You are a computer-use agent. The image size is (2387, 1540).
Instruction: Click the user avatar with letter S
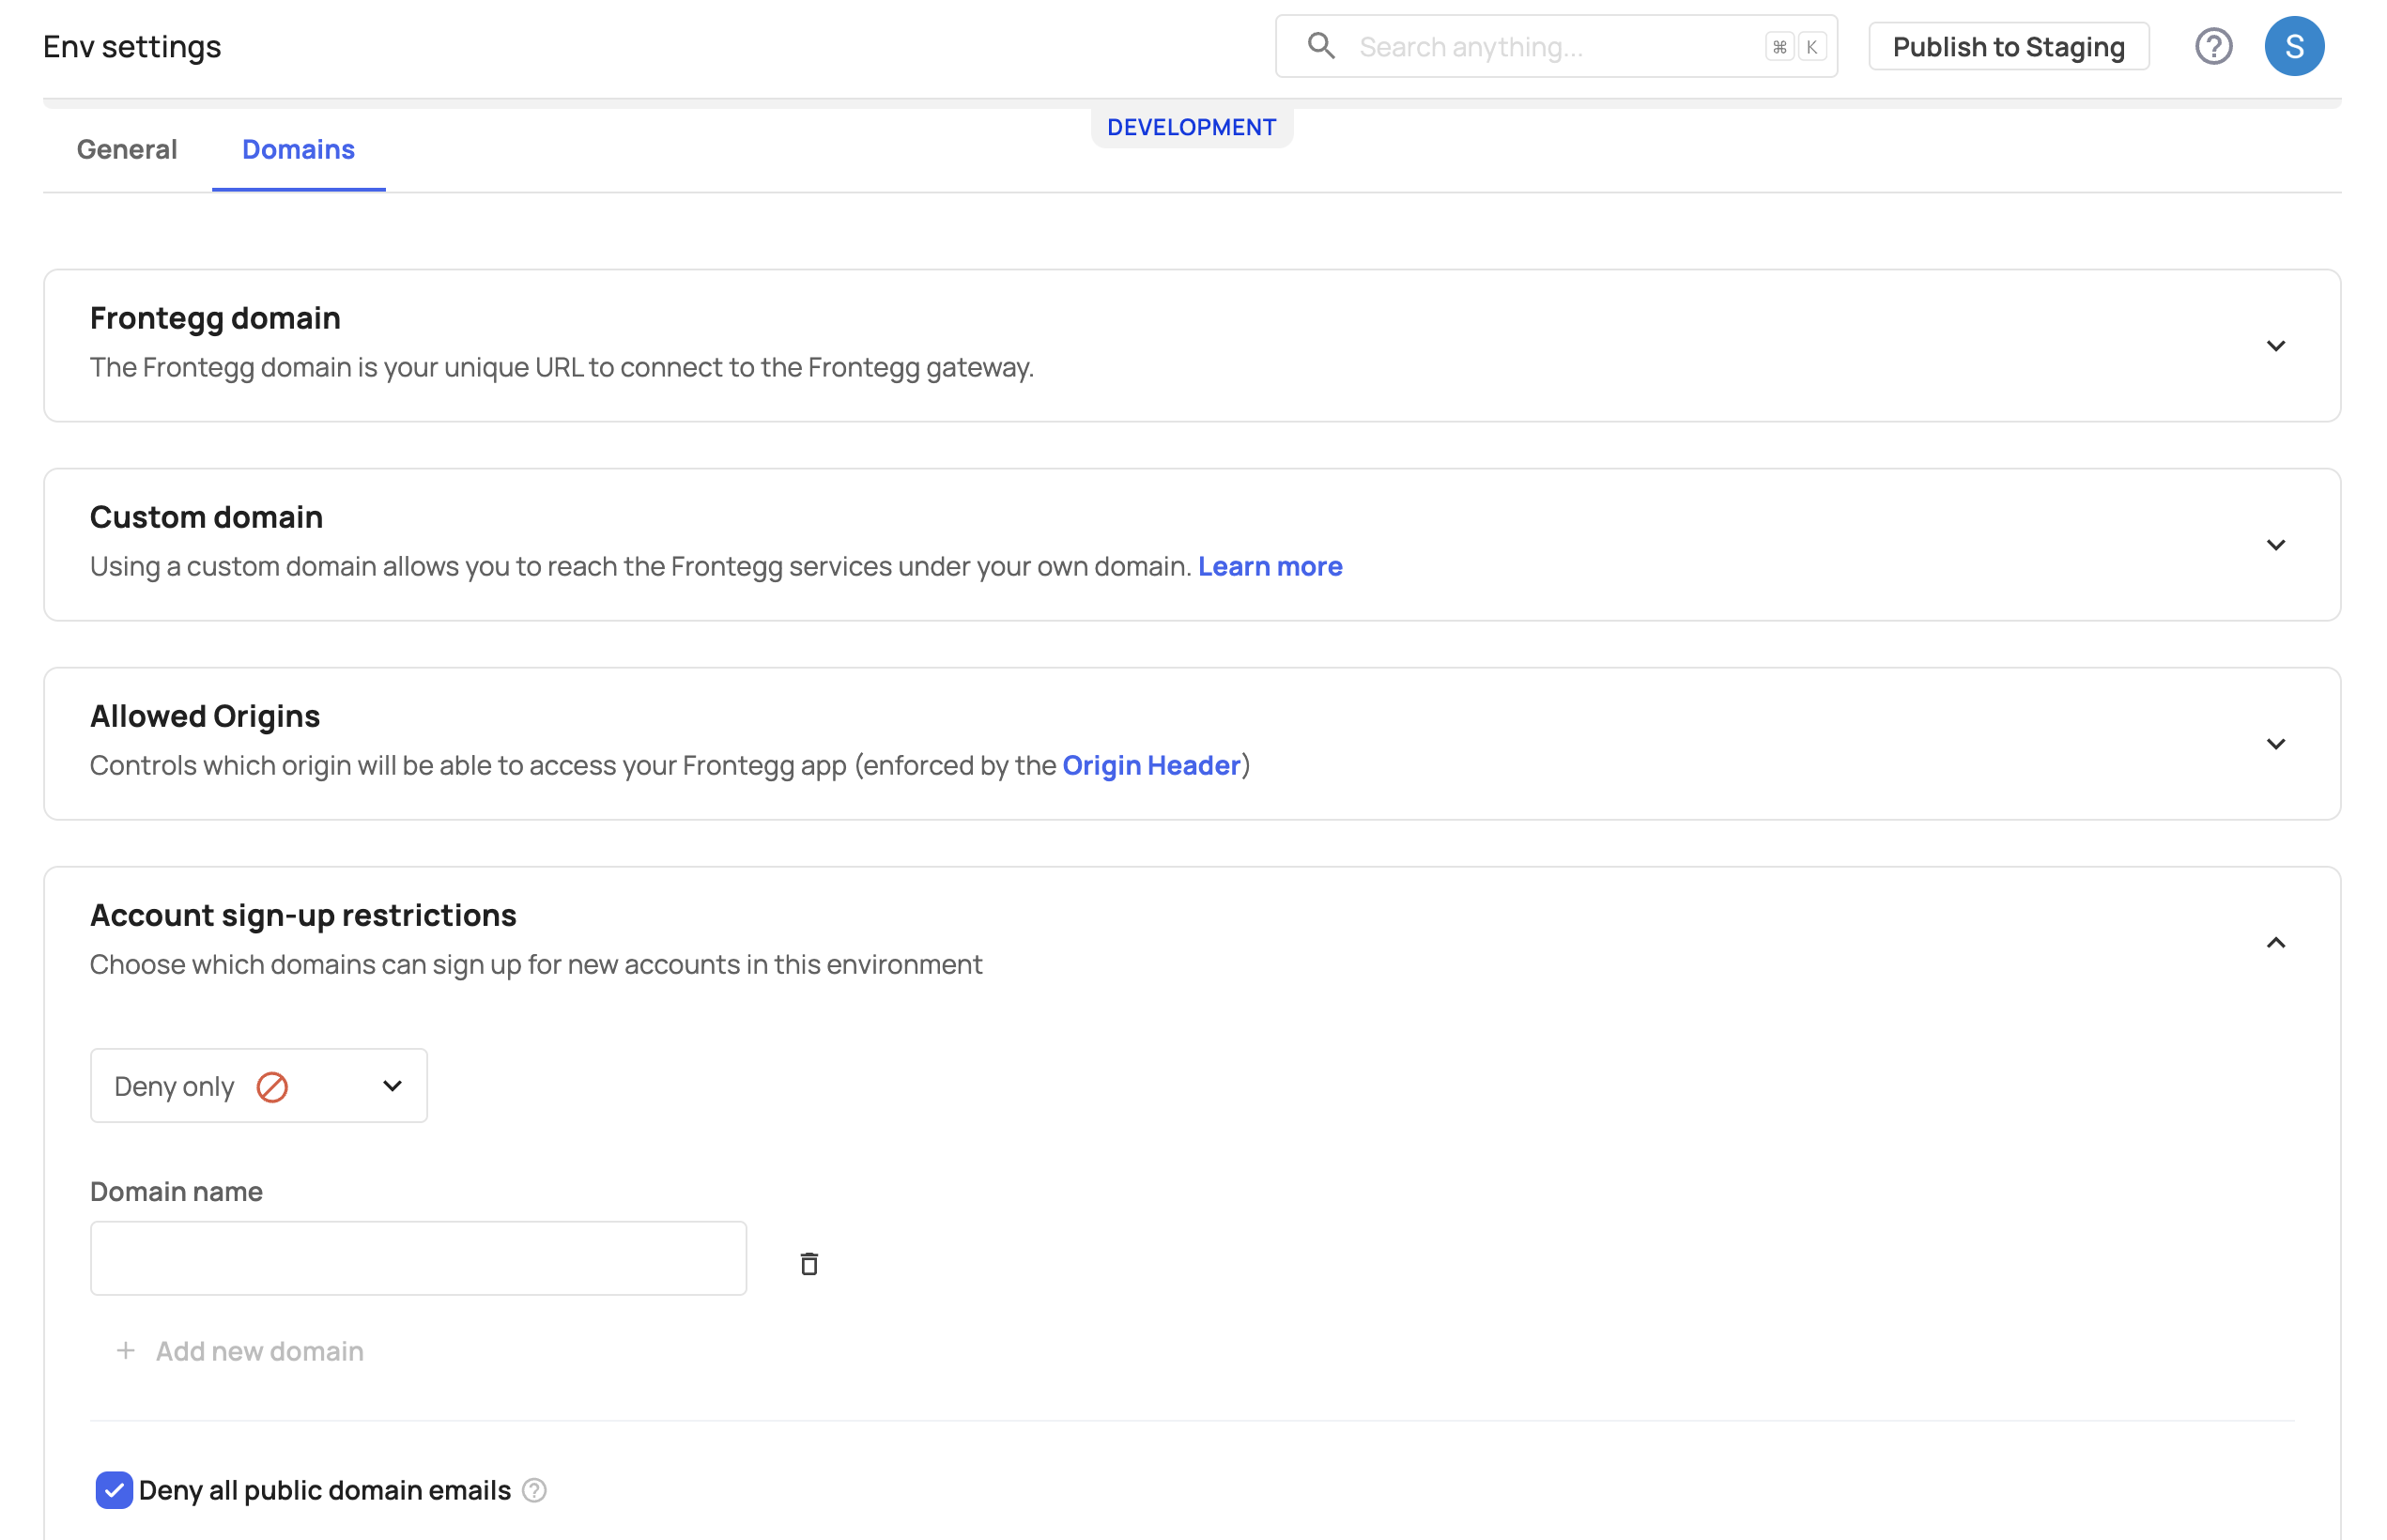(2294, 46)
